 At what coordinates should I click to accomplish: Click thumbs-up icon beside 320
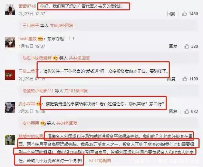click(186, 46)
